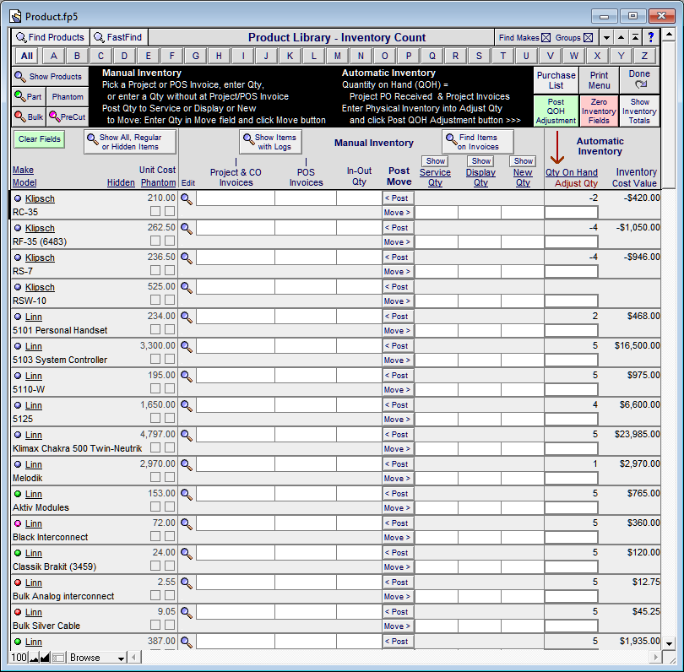
Task: Check Hidden box for Bulk Analog interconnect
Action: [155, 595]
